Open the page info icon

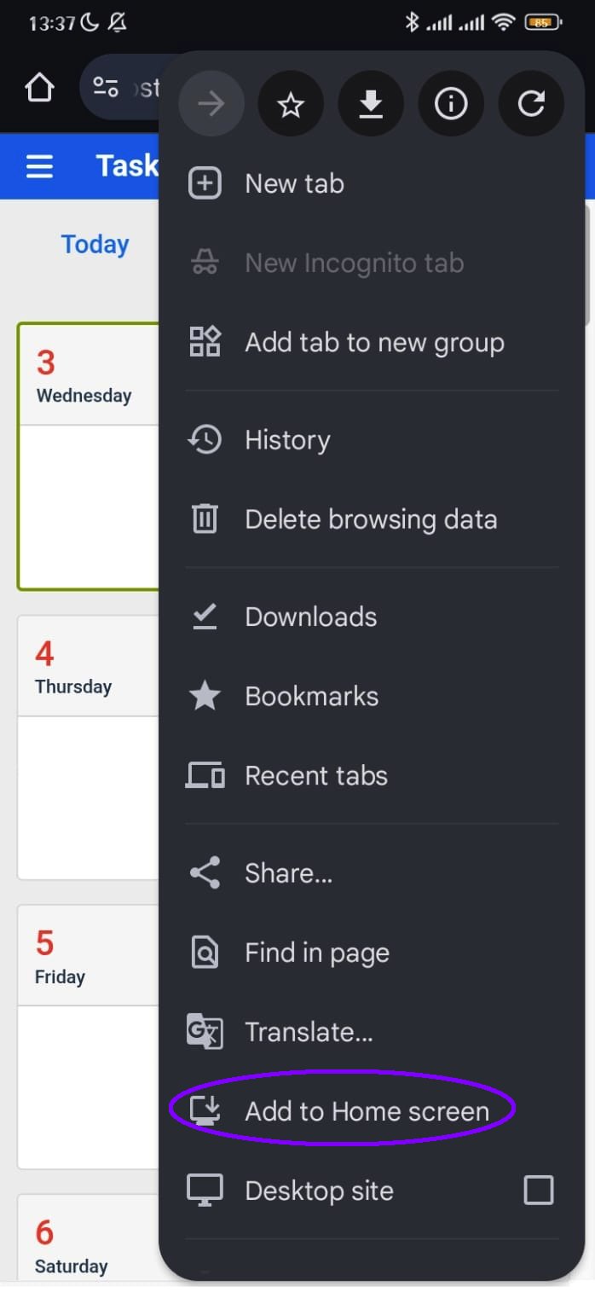pyautogui.click(x=451, y=104)
